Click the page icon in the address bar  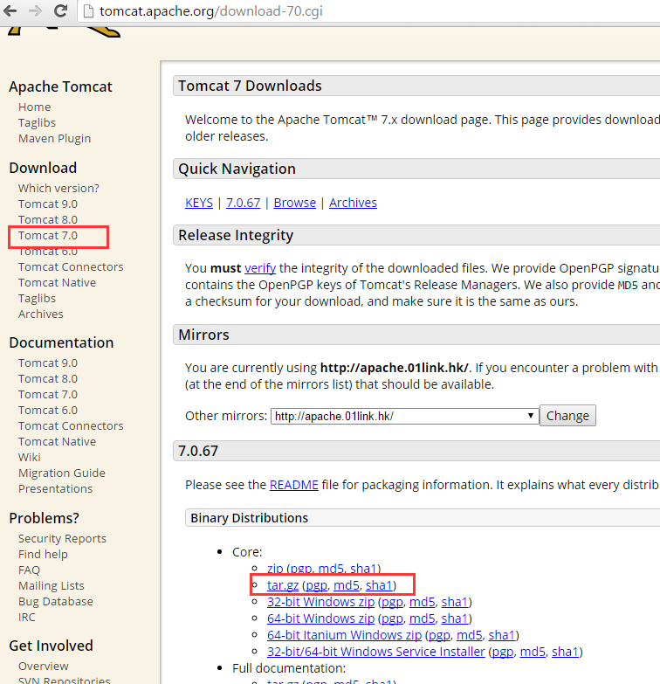(88, 10)
